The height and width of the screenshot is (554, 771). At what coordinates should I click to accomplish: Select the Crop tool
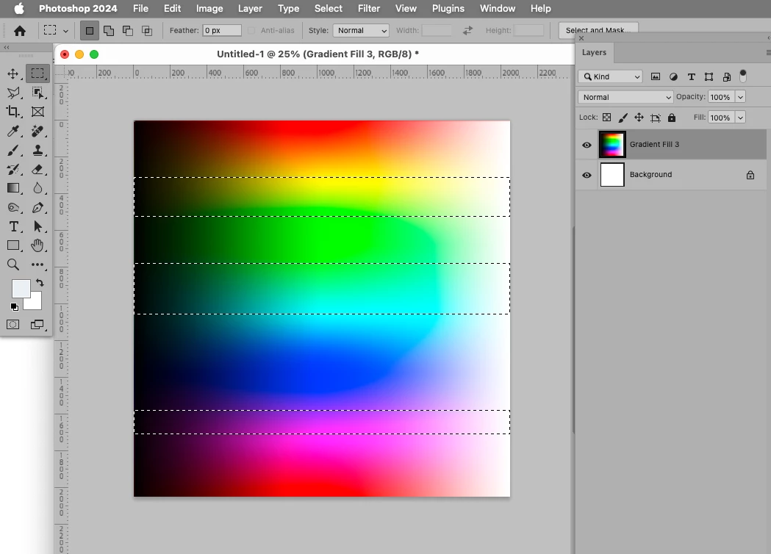coord(12,112)
